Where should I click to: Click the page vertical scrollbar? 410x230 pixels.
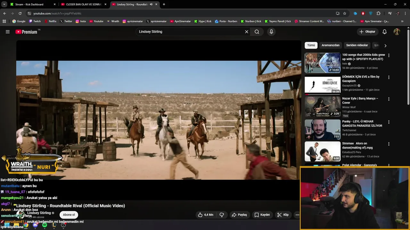(x=408, y=67)
